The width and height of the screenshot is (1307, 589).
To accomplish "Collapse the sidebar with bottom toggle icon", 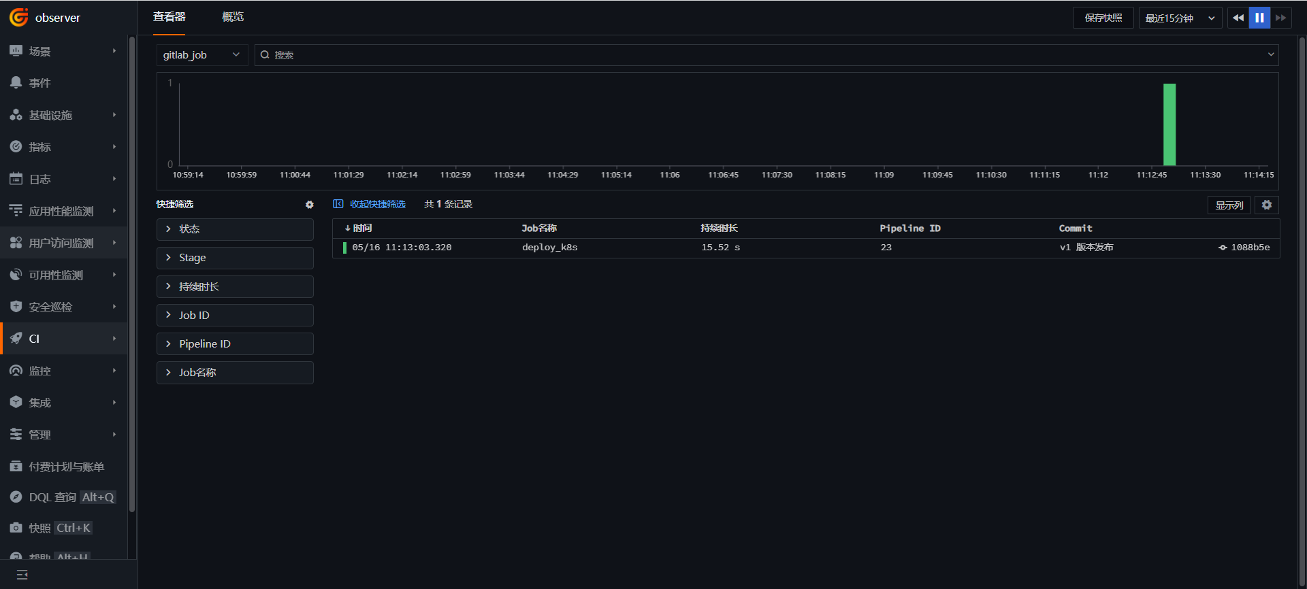I will [x=22, y=575].
